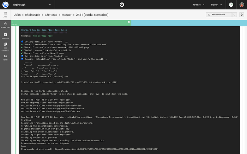Click the 'Standalone Shell connected to' line
The width and height of the screenshot is (247, 154).
point(69,82)
